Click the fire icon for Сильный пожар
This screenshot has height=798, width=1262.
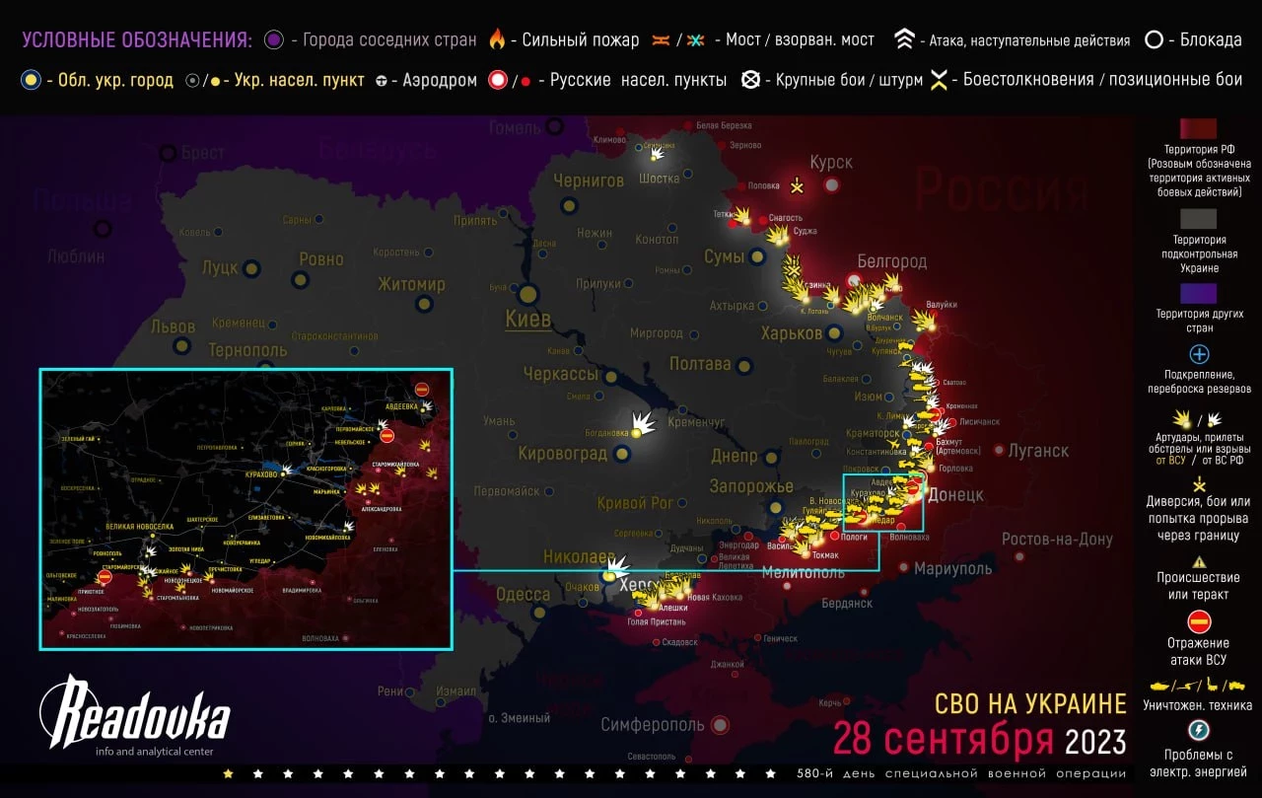497,40
